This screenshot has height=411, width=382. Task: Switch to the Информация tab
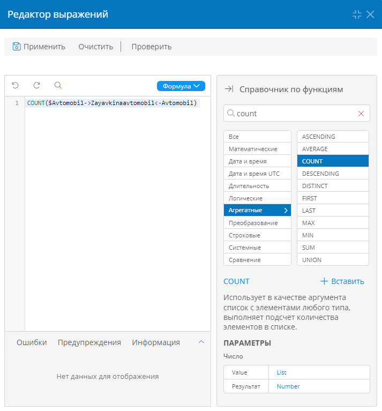pyautogui.click(x=156, y=342)
